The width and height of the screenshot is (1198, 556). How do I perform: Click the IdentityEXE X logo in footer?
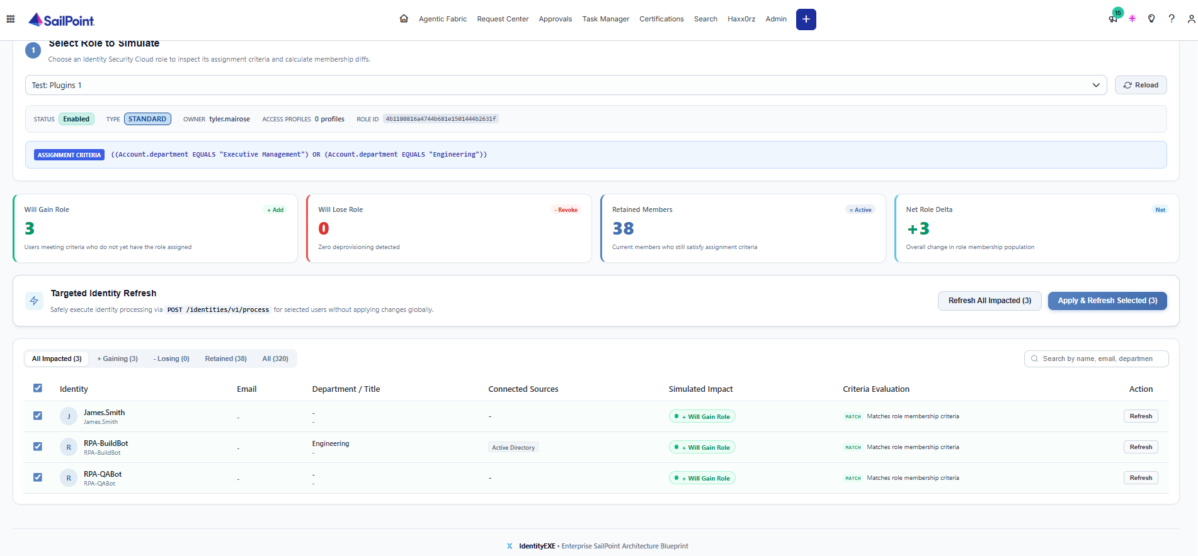coord(510,546)
